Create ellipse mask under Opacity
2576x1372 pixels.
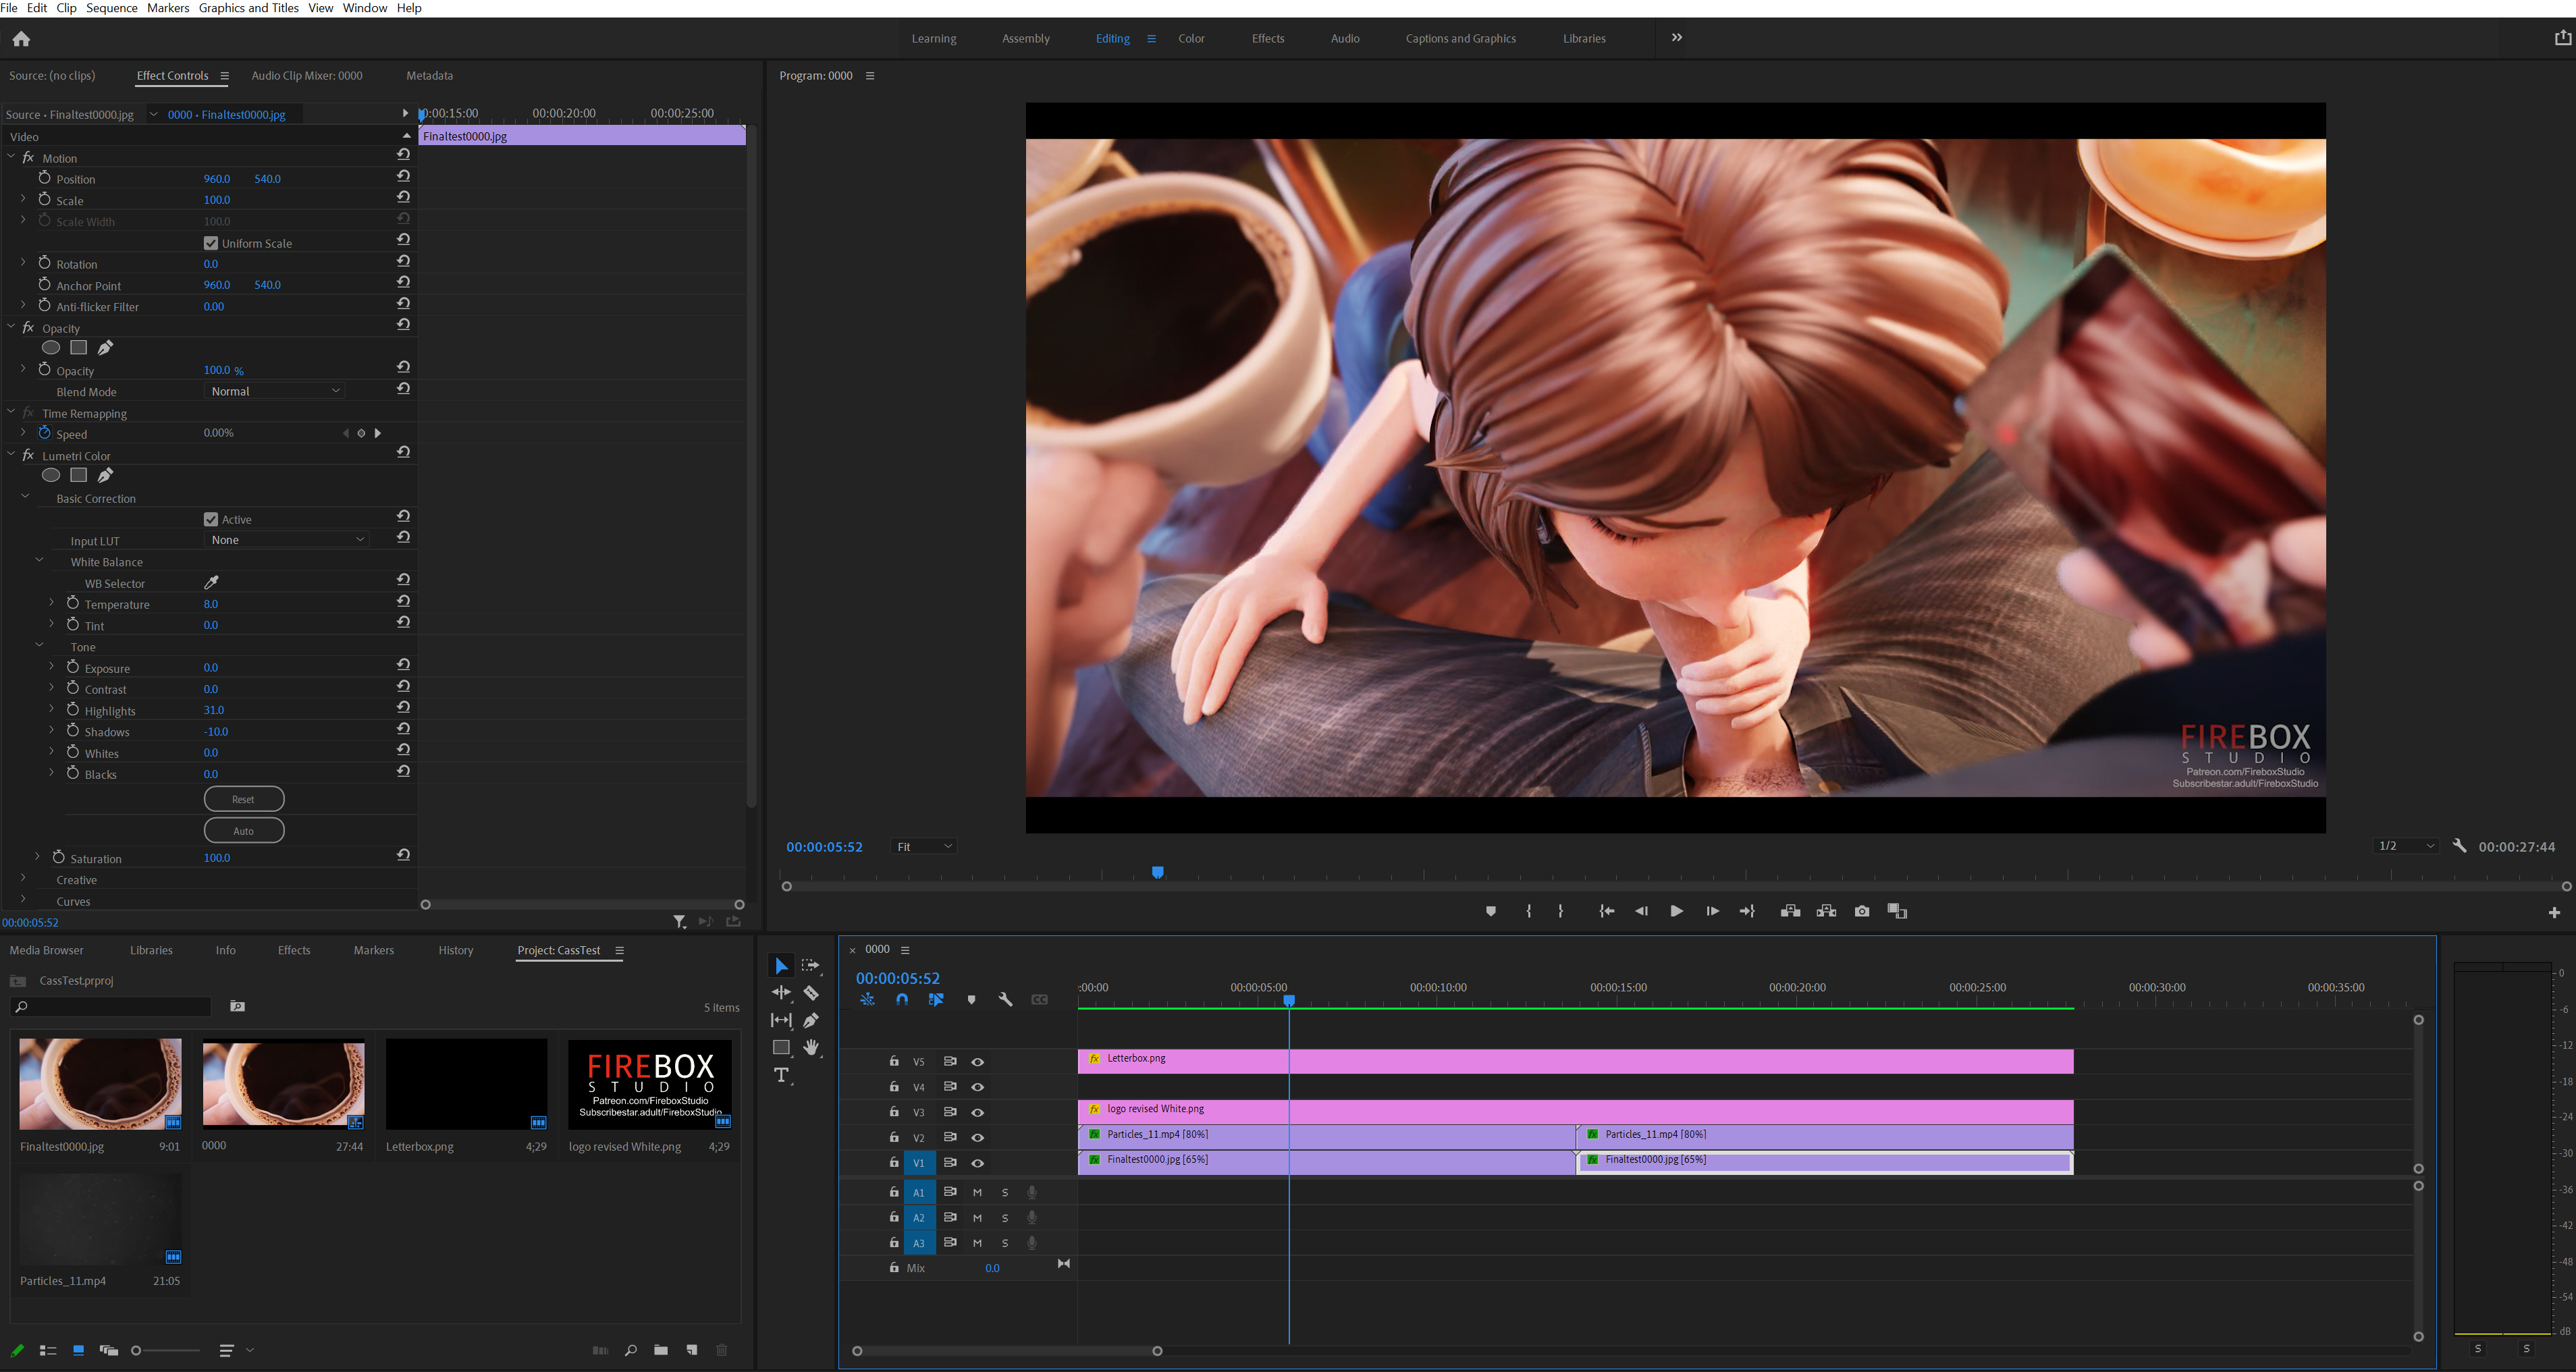pyautogui.click(x=51, y=348)
